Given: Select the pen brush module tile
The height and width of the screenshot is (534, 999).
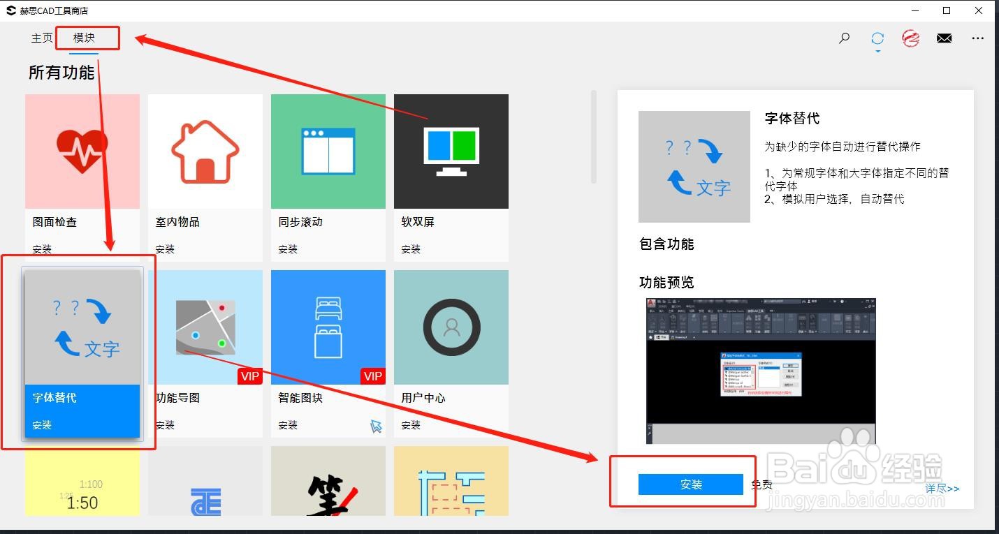Looking at the screenshot, I should [328, 481].
